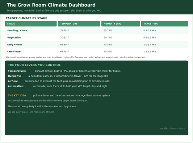
Task: Click the 50-70% humidity cell
Action: pyautogui.click(x=108, y=37)
